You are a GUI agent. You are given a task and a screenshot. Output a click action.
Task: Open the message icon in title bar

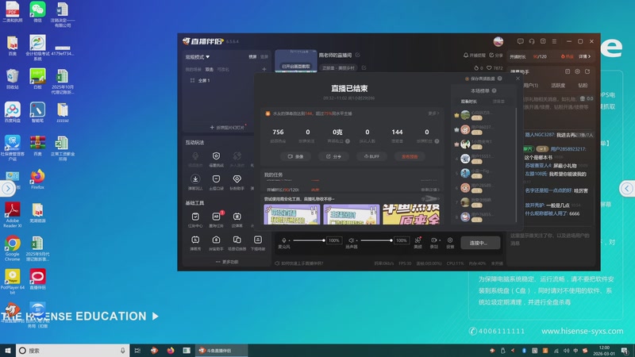(521, 41)
